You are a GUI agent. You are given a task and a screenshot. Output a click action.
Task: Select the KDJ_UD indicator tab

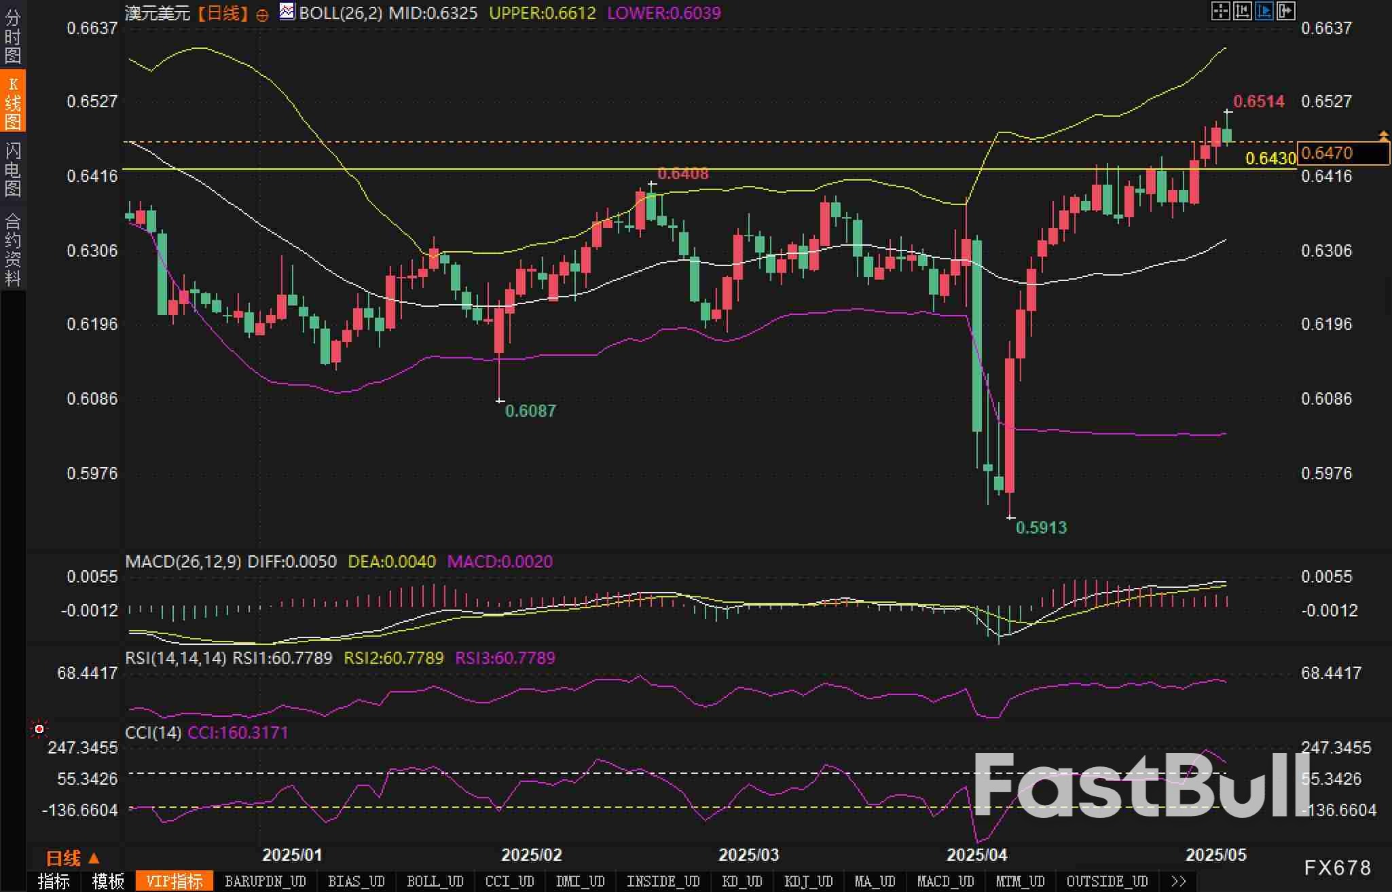coord(808,881)
